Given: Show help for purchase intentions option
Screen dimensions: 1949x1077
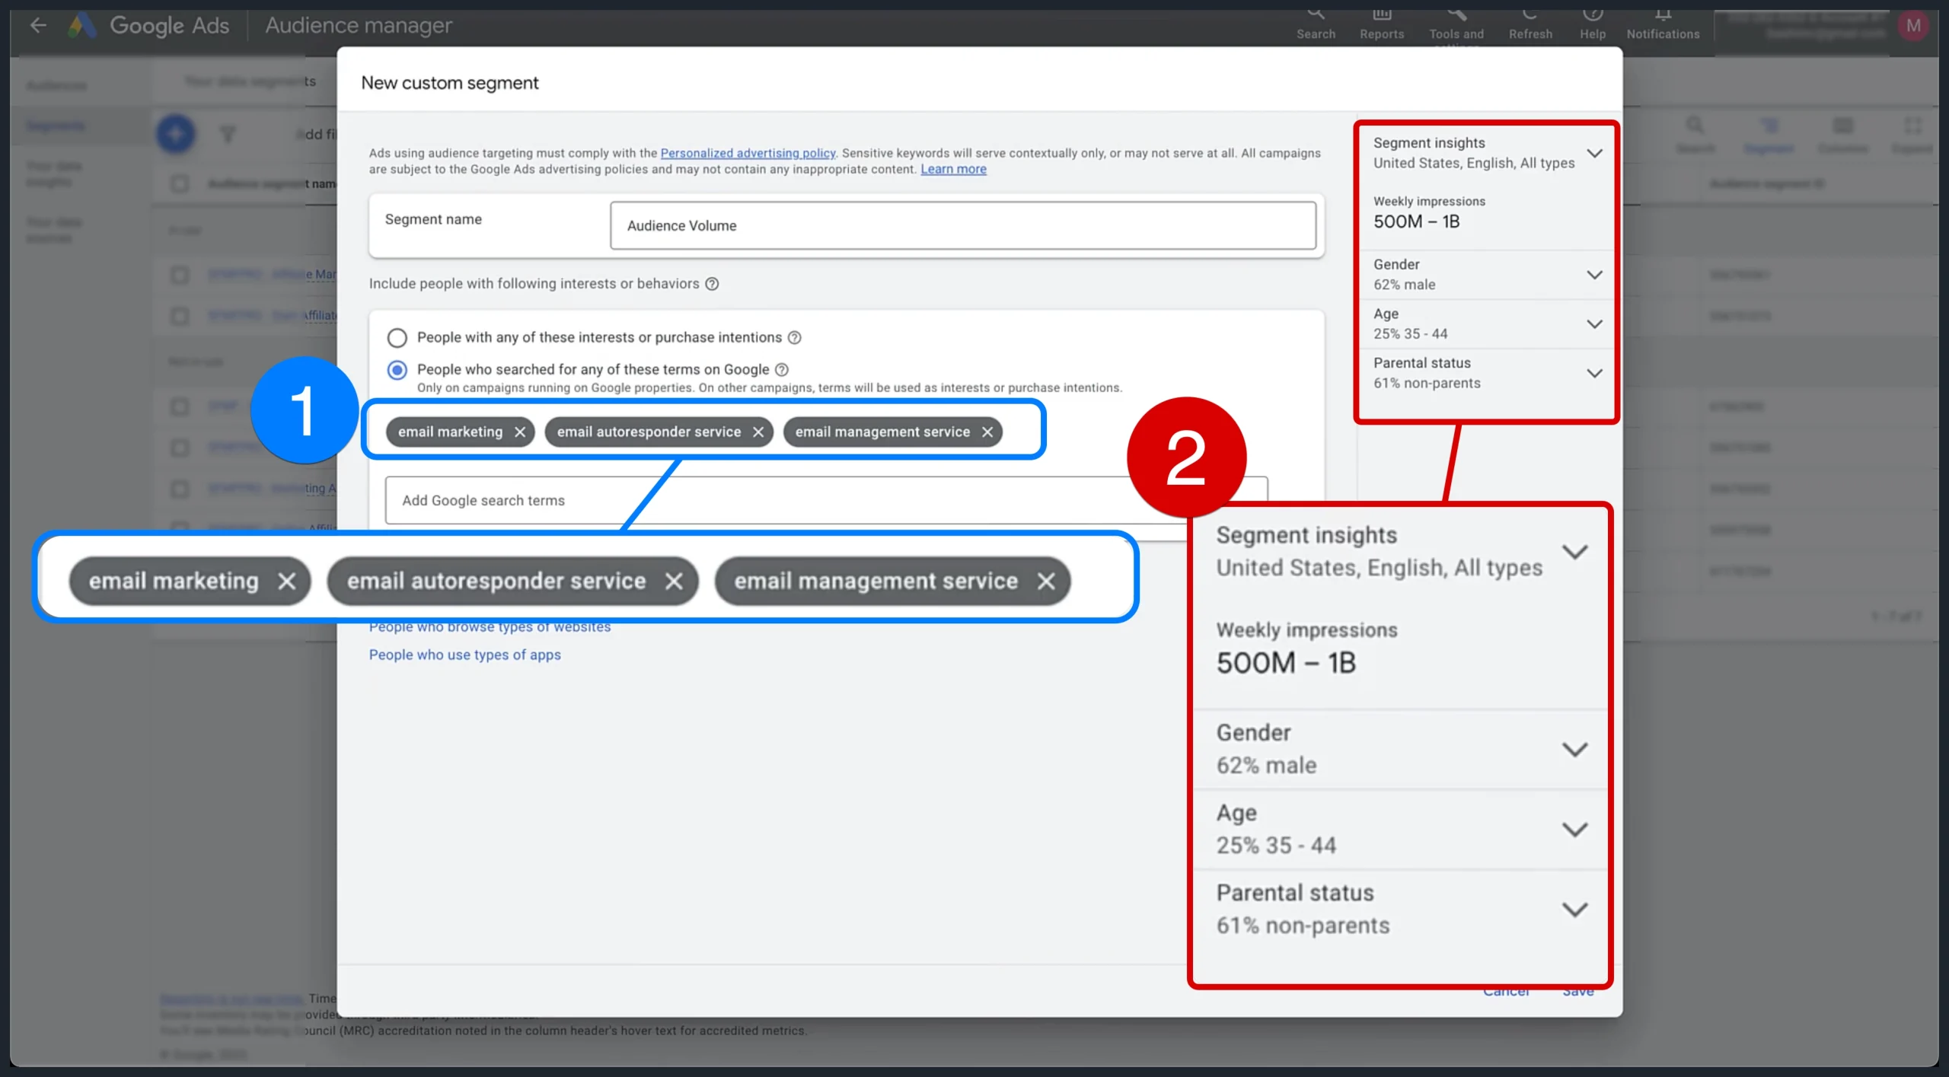Looking at the screenshot, I should tap(794, 337).
